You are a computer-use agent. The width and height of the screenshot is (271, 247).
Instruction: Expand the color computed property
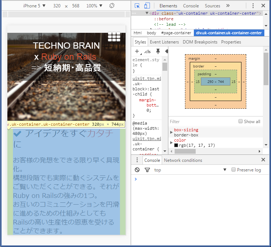(x=171, y=143)
